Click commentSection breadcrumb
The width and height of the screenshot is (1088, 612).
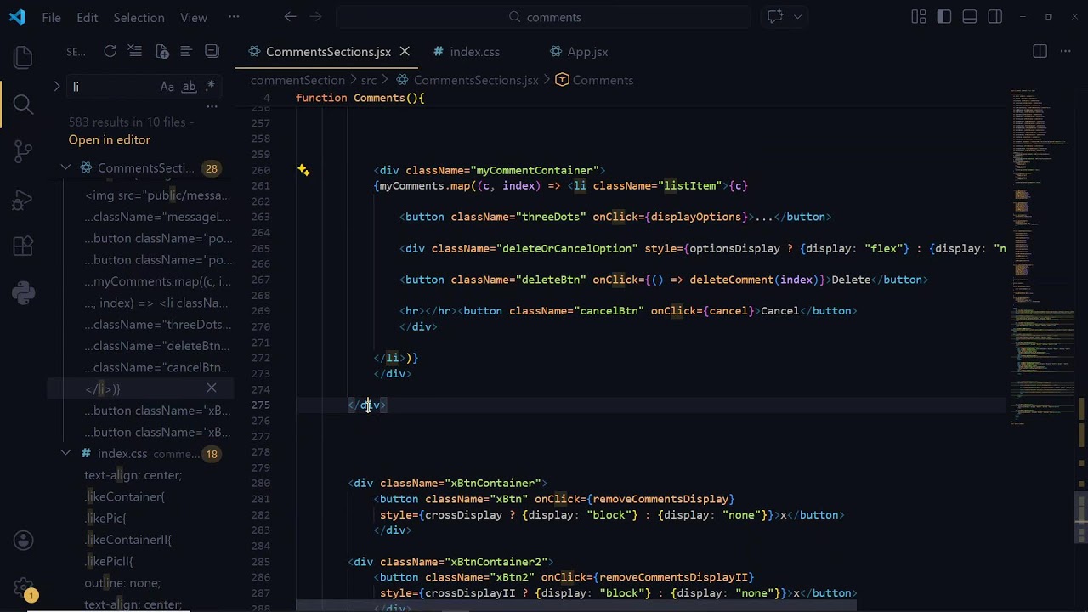coord(297,80)
